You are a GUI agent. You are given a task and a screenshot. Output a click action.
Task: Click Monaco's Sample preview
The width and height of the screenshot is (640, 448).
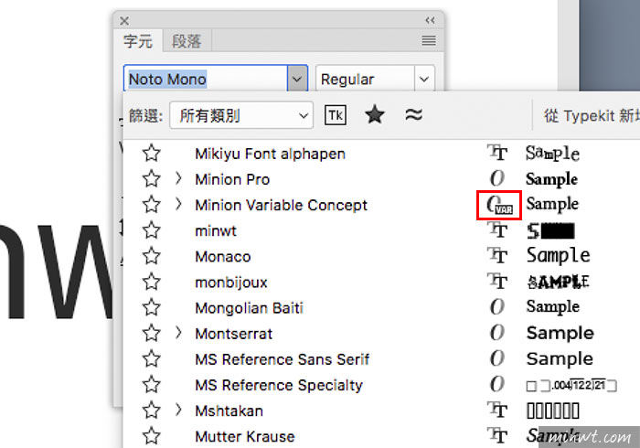pyautogui.click(x=558, y=256)
